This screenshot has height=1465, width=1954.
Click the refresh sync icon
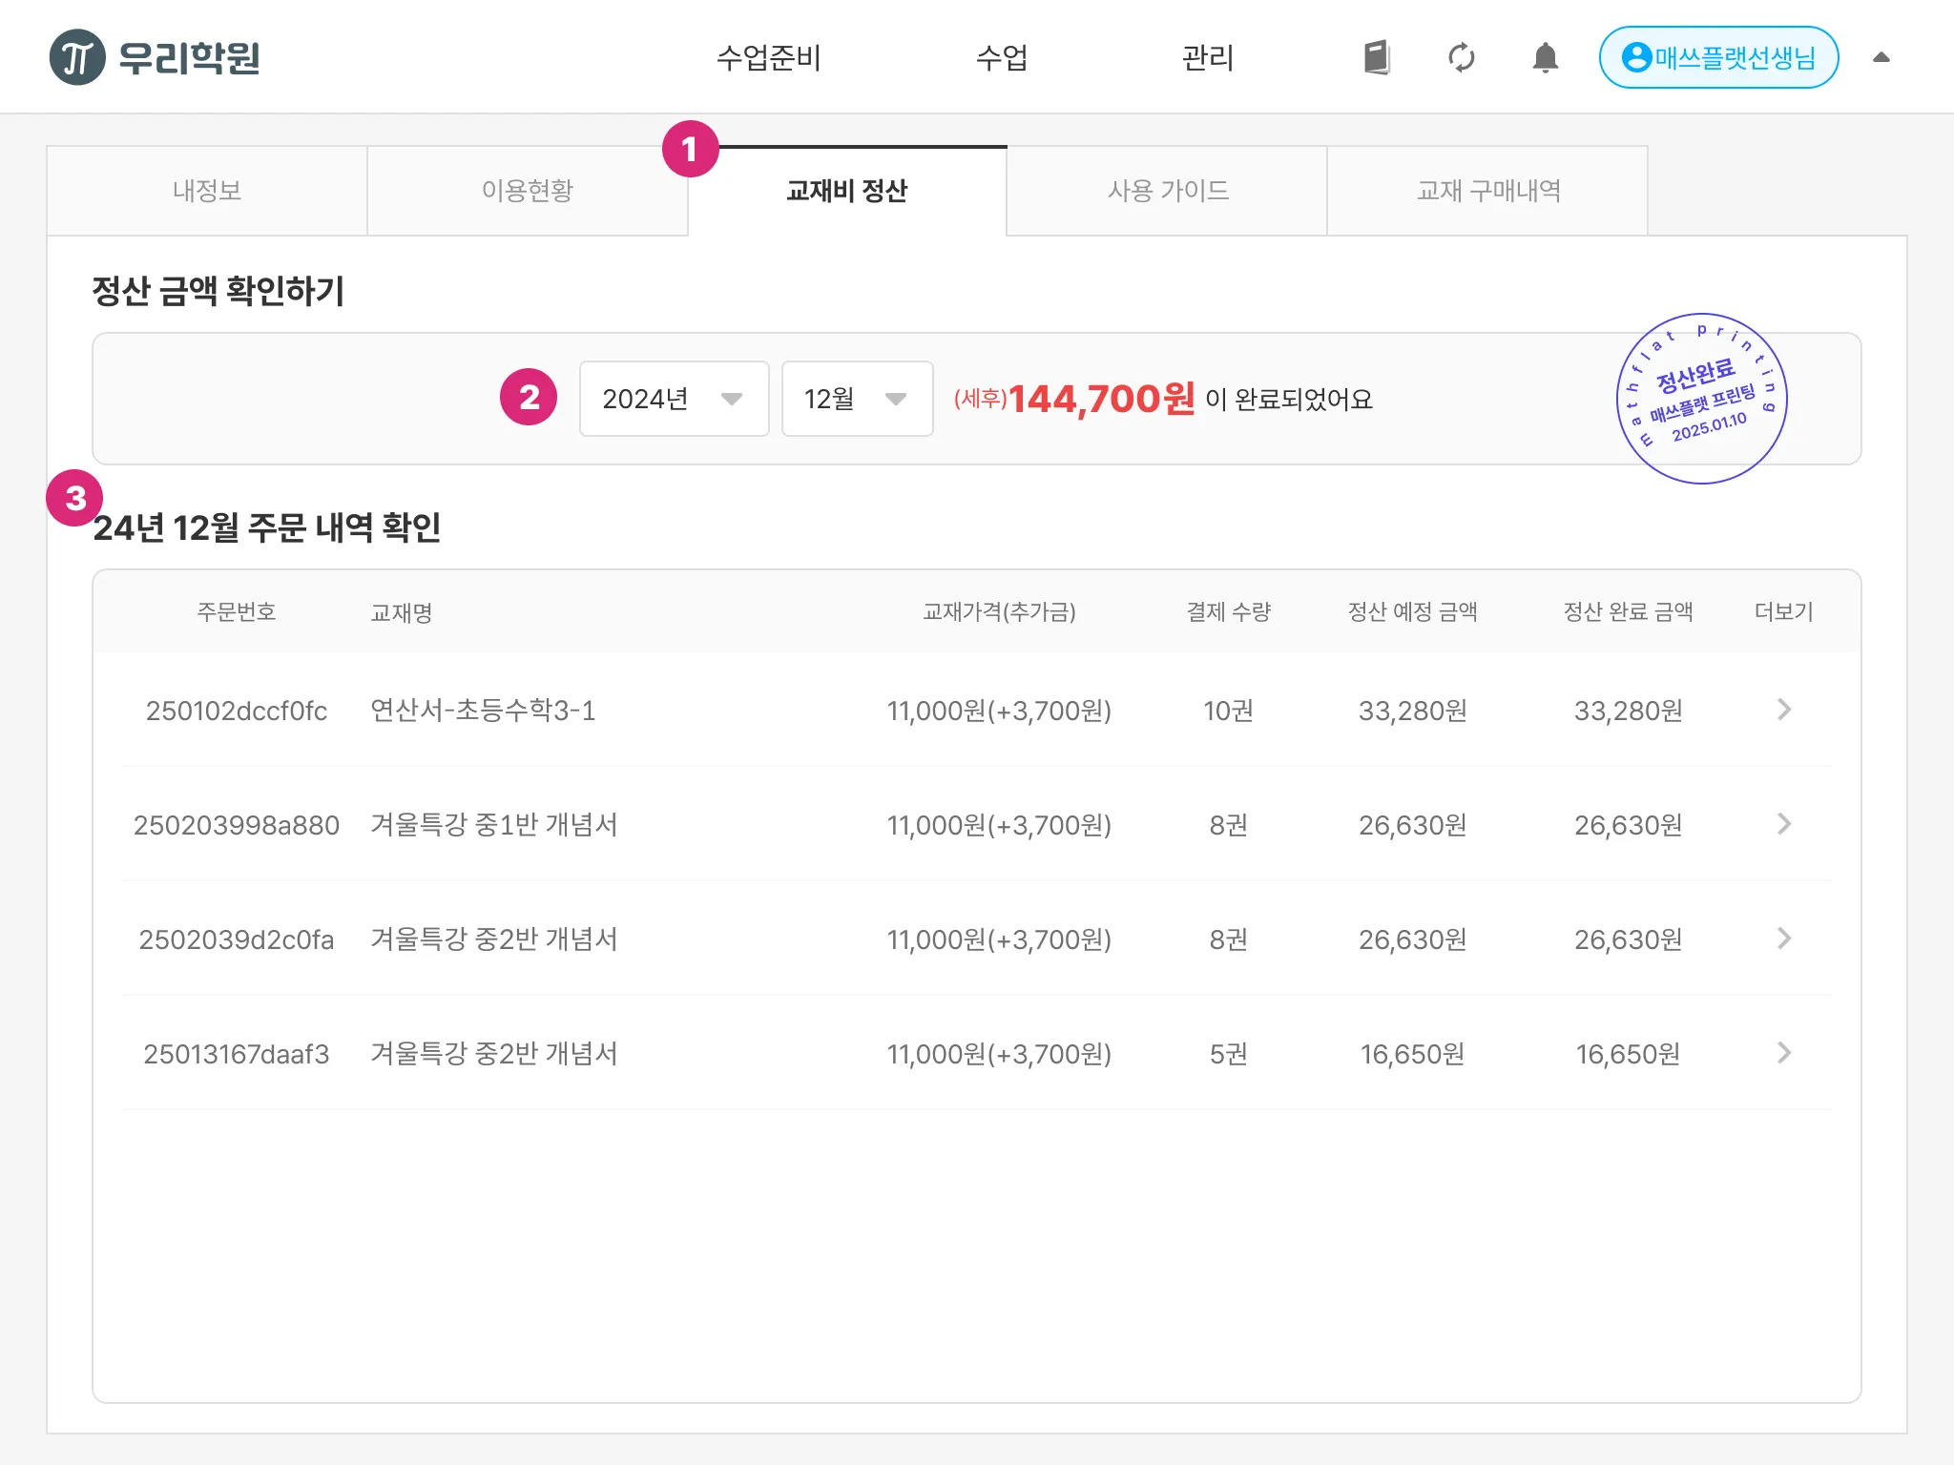click(x=1461, y=57)
